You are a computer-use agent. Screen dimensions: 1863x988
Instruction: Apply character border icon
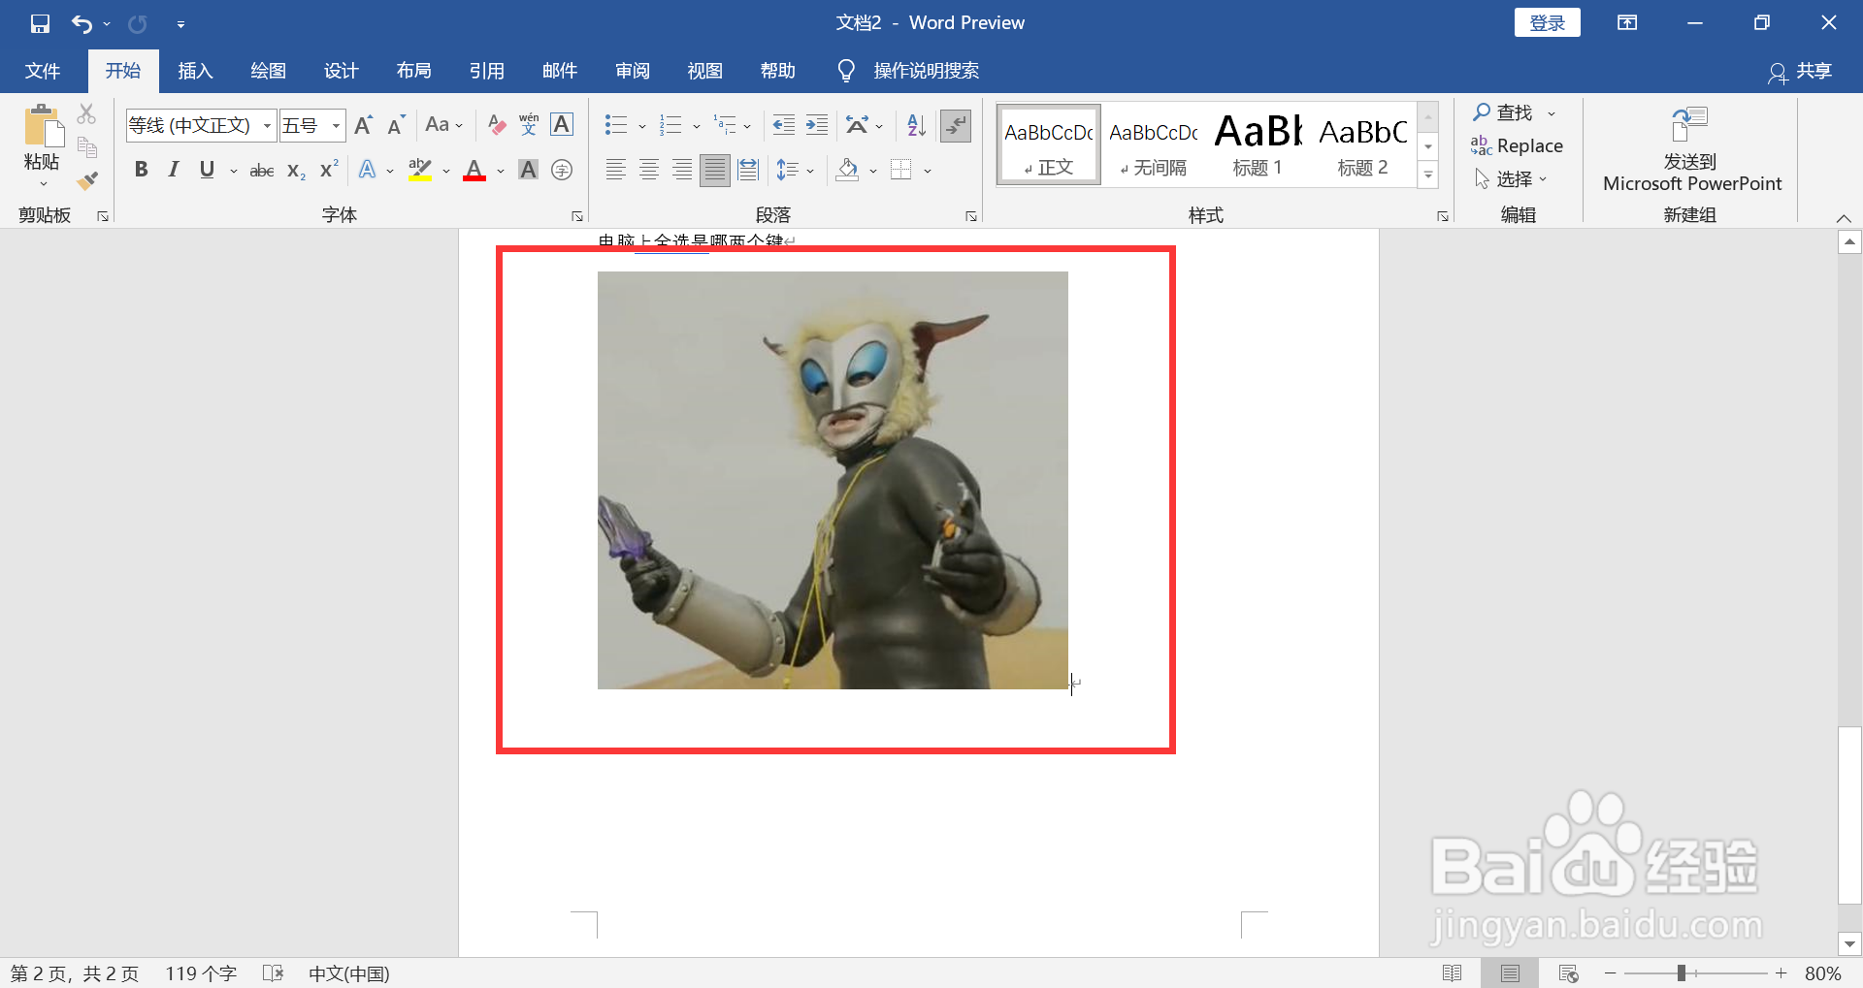pyautogui.click(x=562, y=125)
